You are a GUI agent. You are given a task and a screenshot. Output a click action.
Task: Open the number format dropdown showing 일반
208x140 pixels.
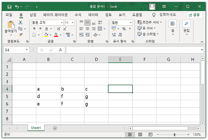pyautogui.click(x=131, y=22)
